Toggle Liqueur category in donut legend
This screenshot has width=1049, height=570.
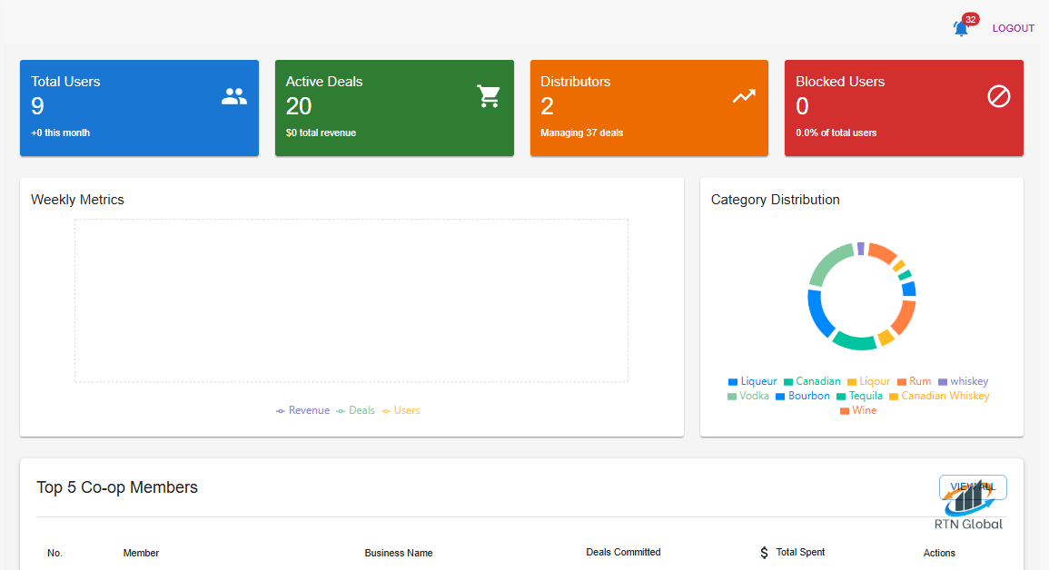coord(753,381)
